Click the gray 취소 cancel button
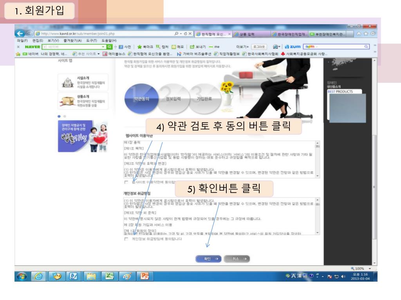The width and height of the screenshot is (401, 300). (x=237, y=259)
